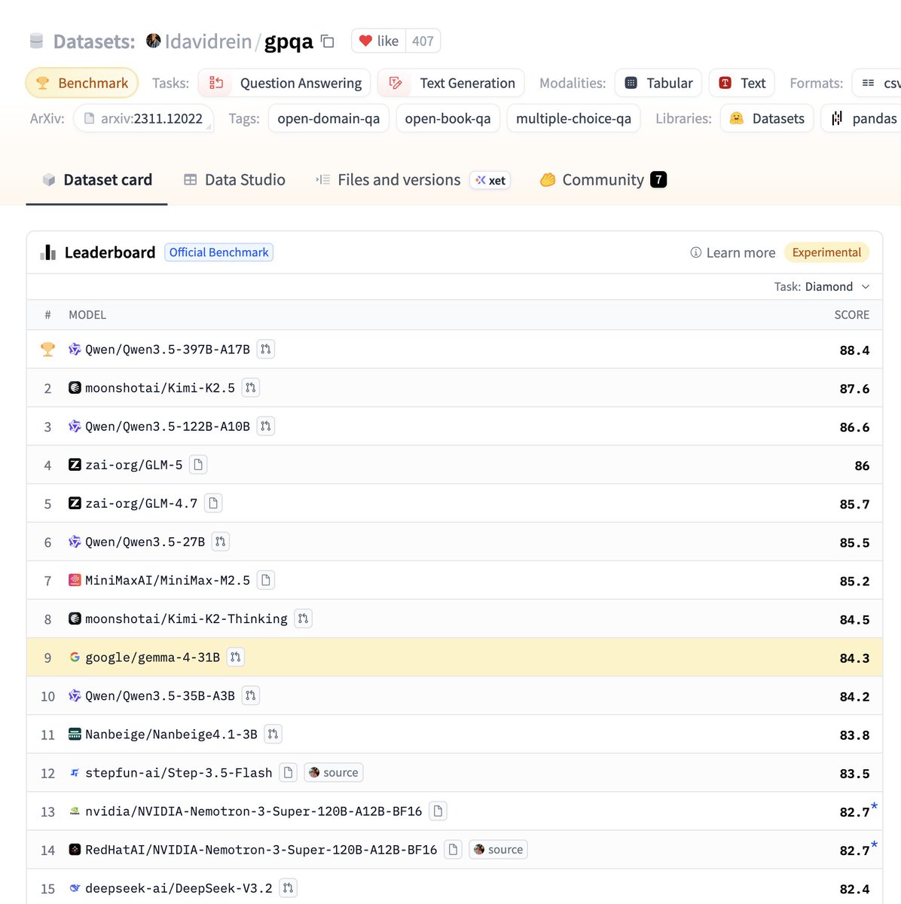Click the source badge for Step-3.5-Flash
The height and width of the screenshot is (904, 901).
pos(334,773)
